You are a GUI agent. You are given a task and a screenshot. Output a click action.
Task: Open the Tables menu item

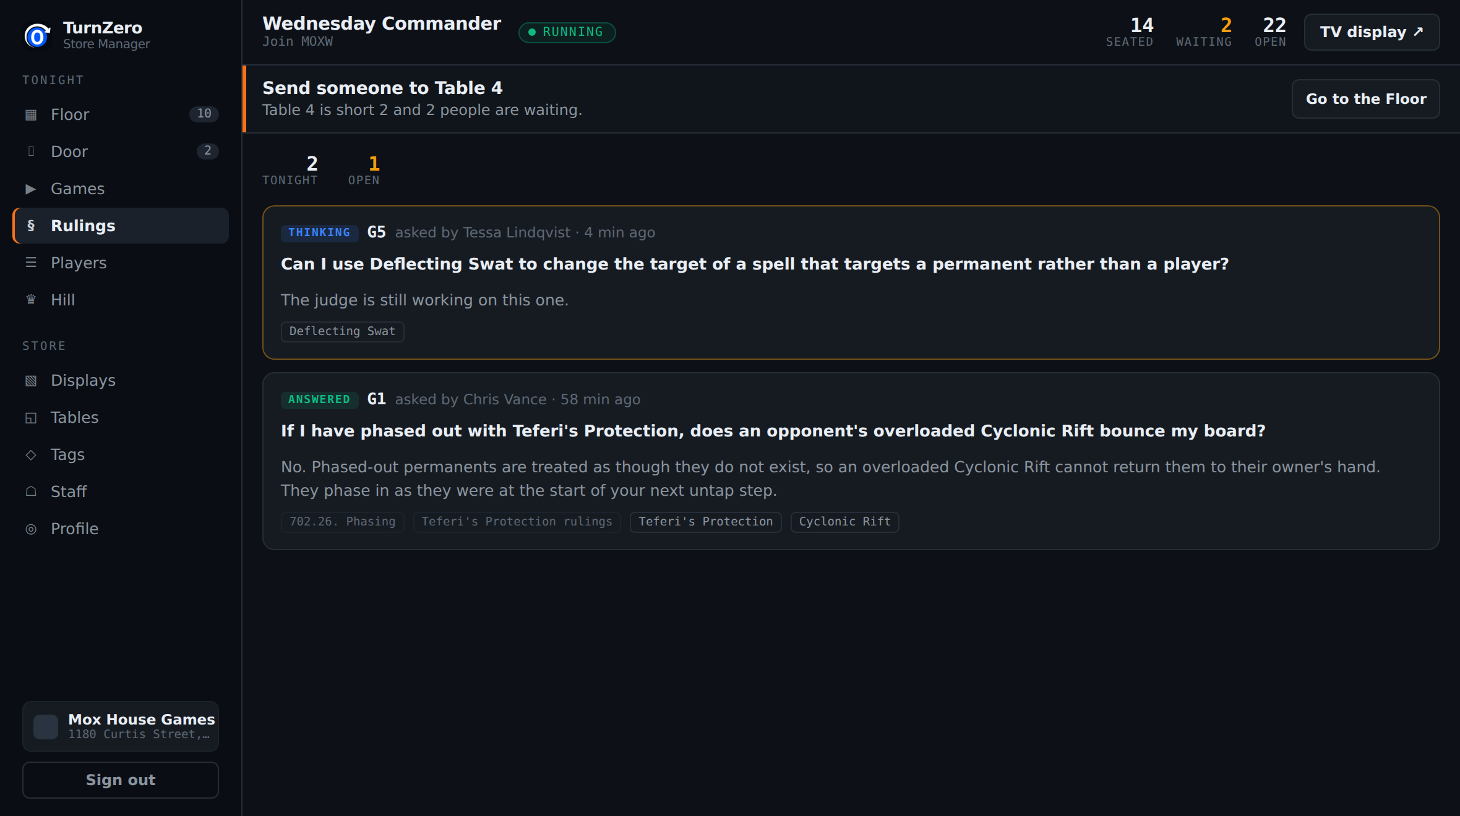coord(121,417)
